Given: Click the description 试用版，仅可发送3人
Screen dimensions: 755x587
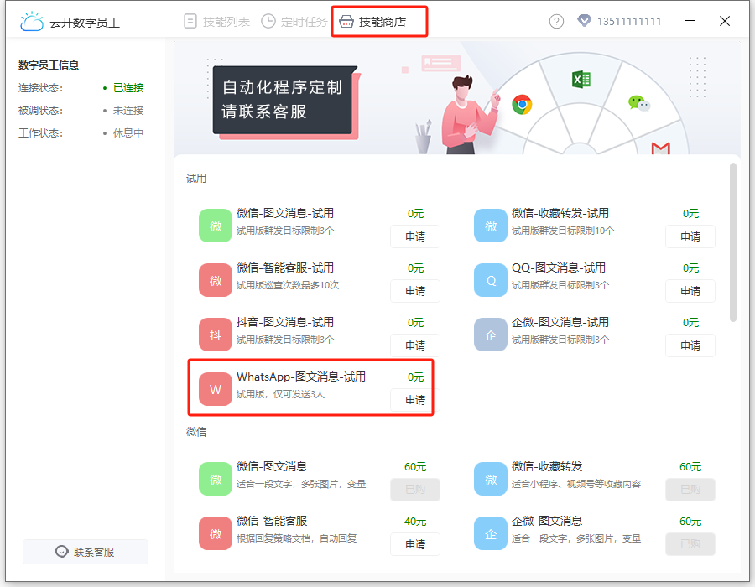Looking at the screenshot, I should [x=280, y=394].
